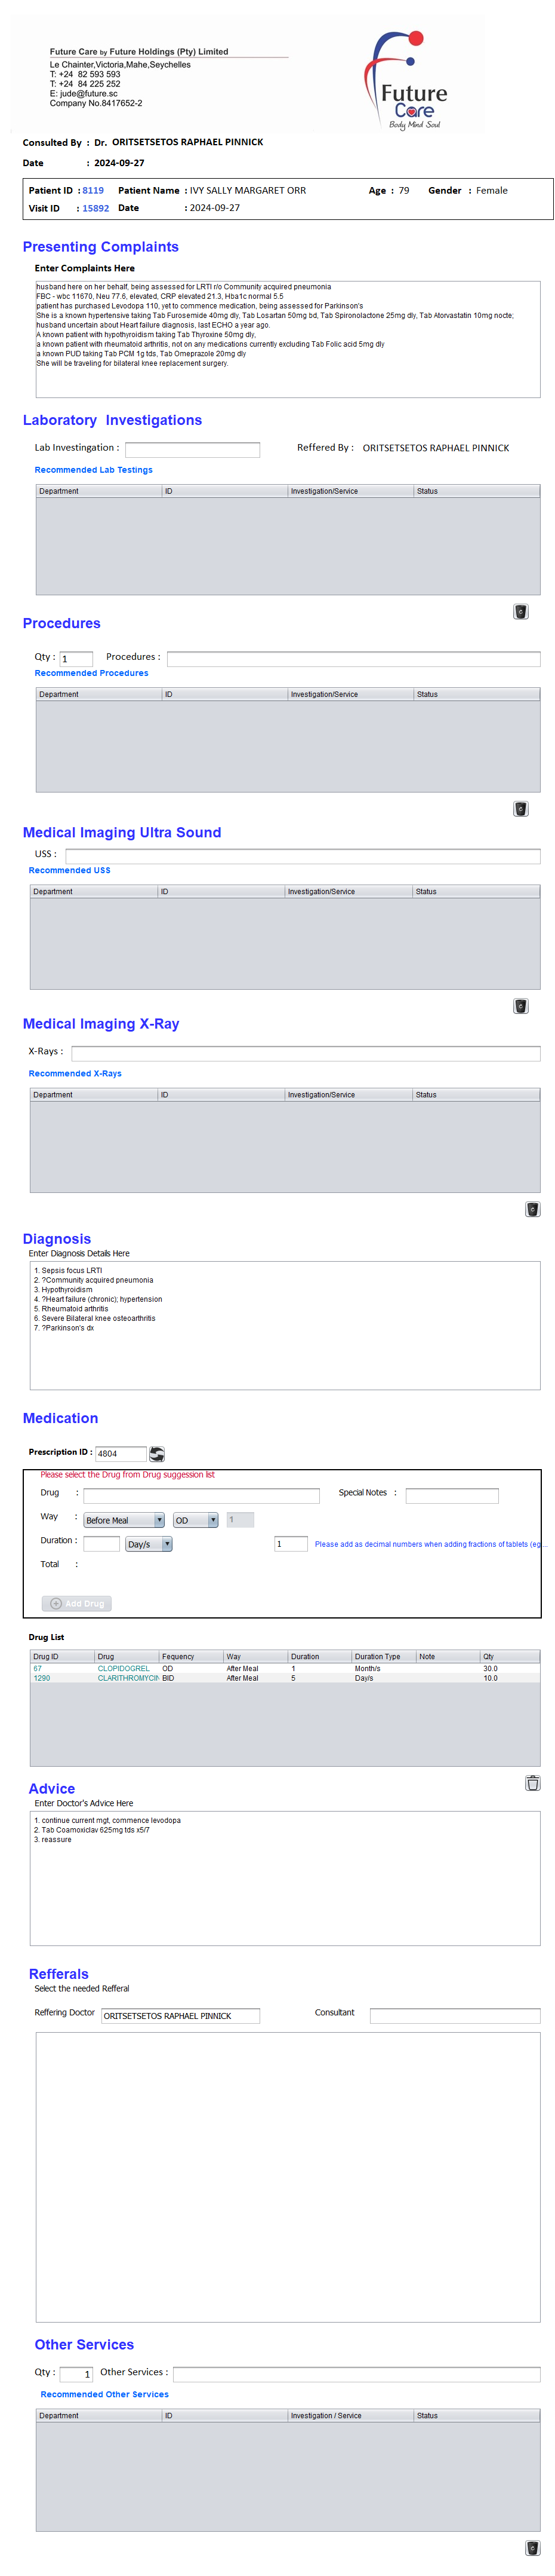Viewport: 555px width, 2576px height.
Task: Open Recommended X-Rays link
Action: click(x=75, y=1073)
